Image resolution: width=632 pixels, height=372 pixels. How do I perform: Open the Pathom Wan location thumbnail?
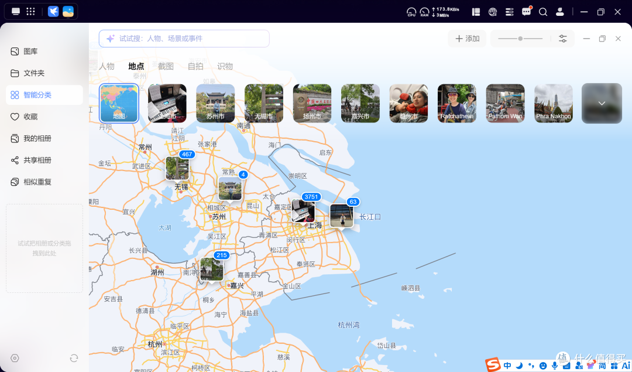coord(506,103)
